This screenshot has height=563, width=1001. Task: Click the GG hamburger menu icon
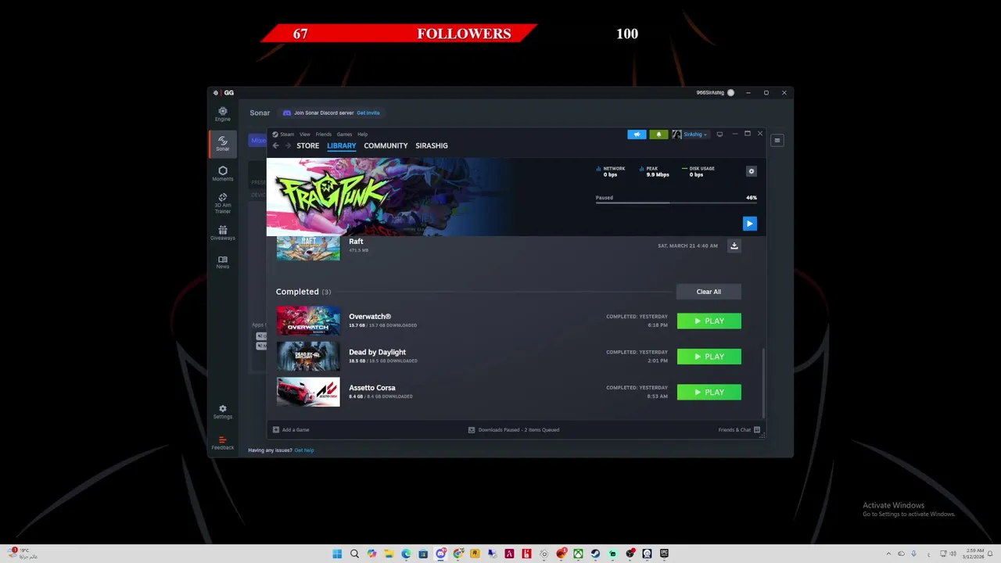777,141
